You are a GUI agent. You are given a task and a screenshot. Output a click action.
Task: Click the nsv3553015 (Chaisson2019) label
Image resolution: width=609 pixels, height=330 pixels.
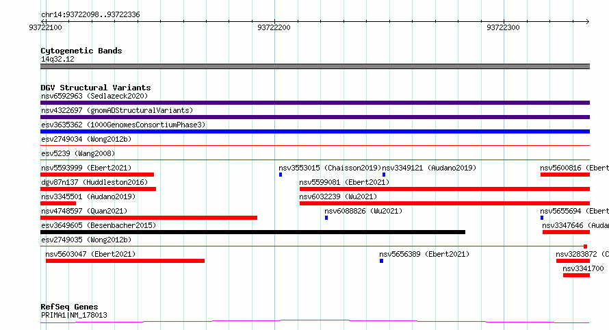point(330,168)
